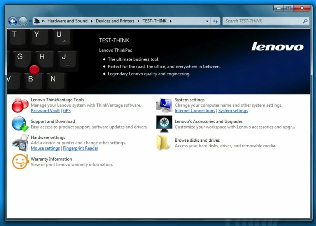
Task: Open Lenovo ThinkVantage Tools
Action: [58, 100]
